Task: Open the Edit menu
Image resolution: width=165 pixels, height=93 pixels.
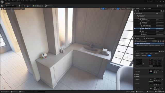Action: 9,1
